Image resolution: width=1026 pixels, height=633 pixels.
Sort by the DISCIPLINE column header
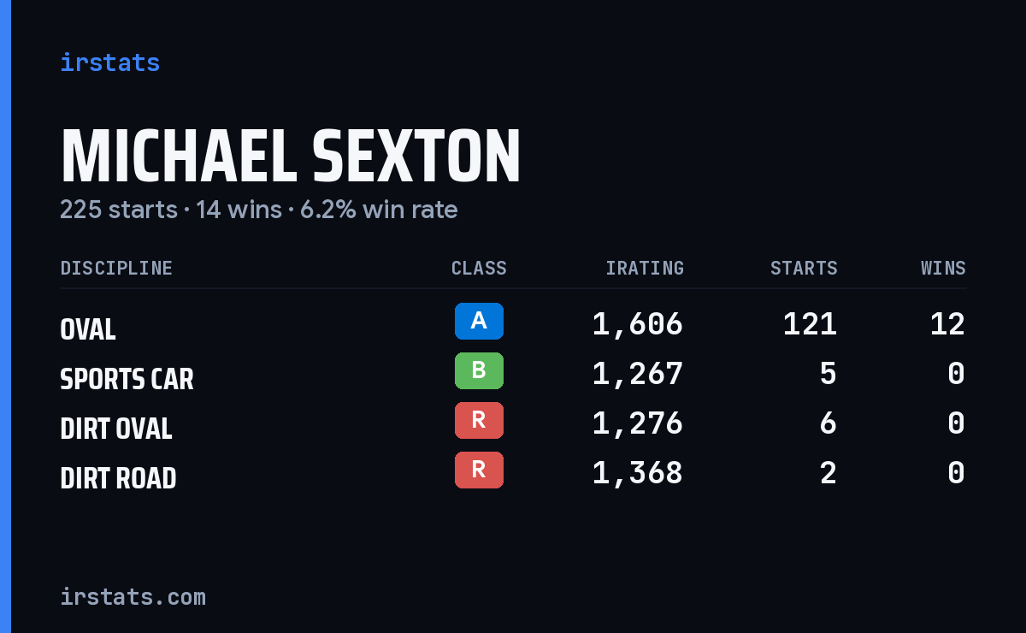[x=116, y=269]
